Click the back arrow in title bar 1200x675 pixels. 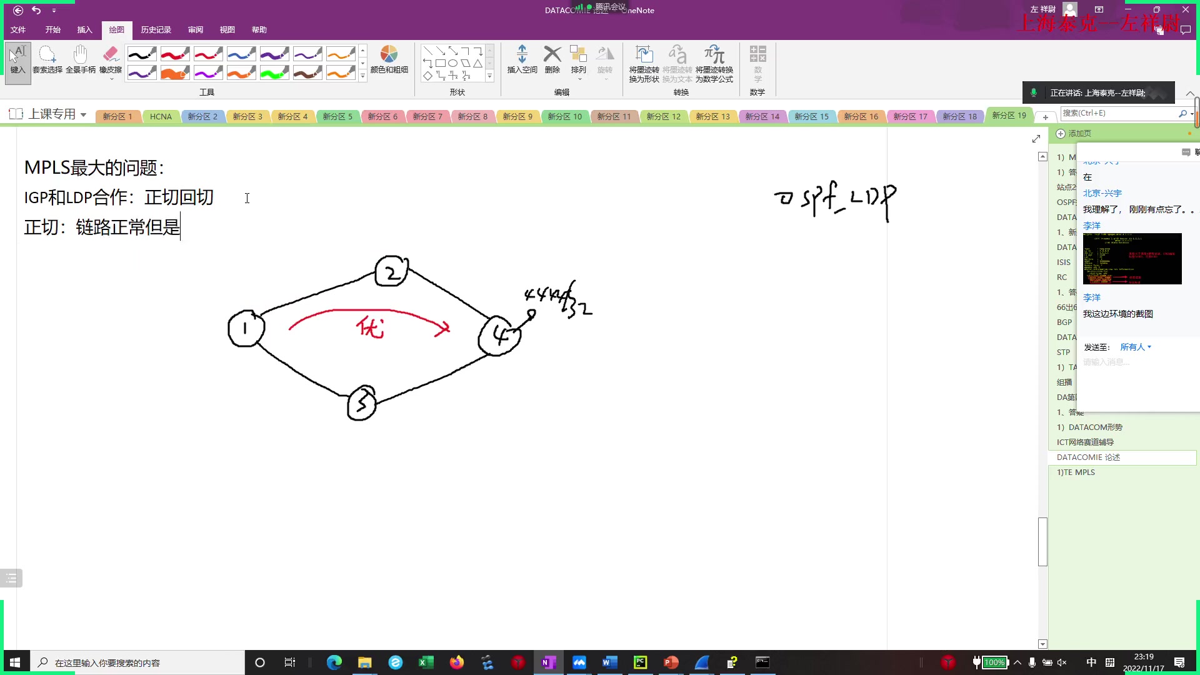click(18, 10)
